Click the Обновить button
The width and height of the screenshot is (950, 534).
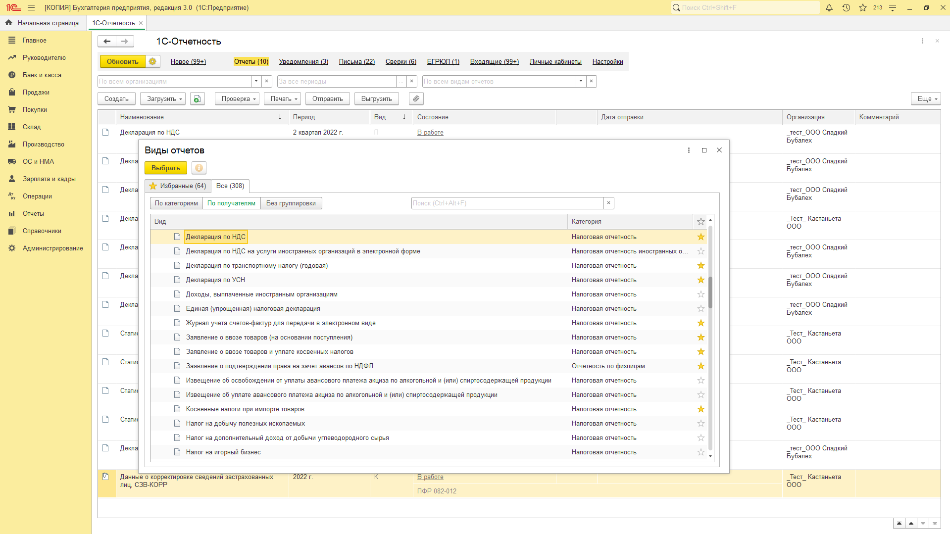(123, 61)
